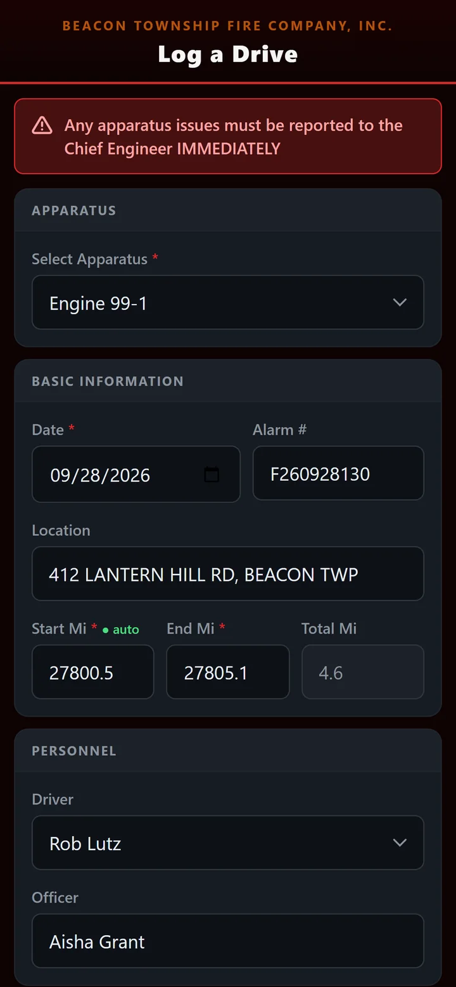Click the Total Mi field showing 4.6
456x987 pixels.
pyautogui.click(x=363, y=672)
